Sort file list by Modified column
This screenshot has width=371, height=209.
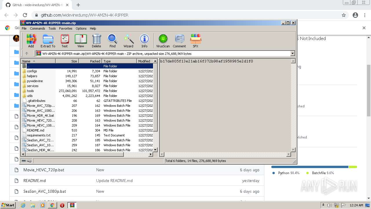coord(145,61)
